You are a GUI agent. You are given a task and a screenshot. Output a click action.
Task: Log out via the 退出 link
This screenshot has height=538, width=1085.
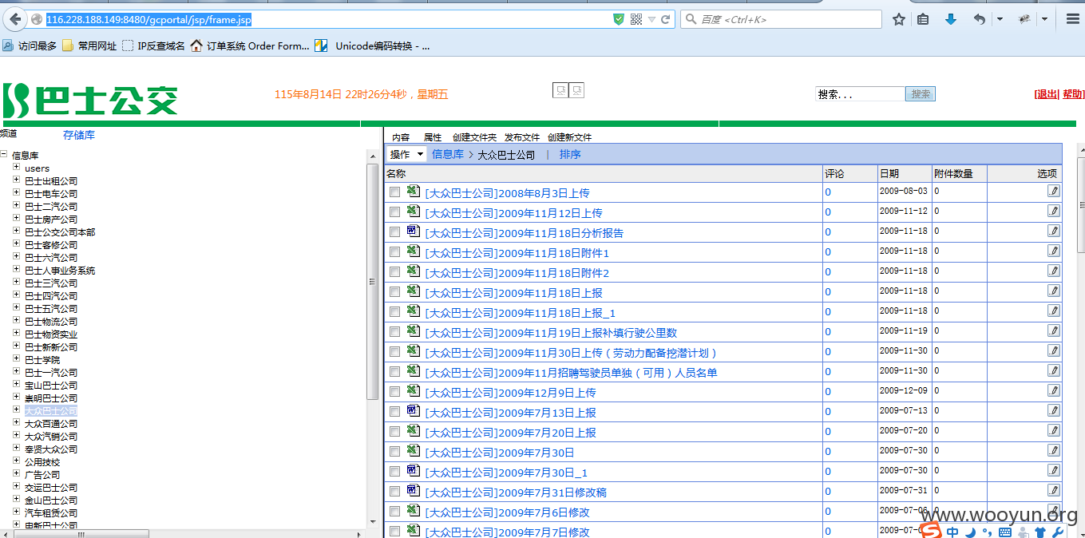[x=1047, y=94]
